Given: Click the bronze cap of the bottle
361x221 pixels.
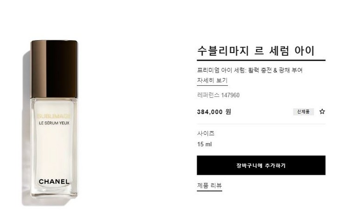Looking at the screenshot, I should coord(54,69).
